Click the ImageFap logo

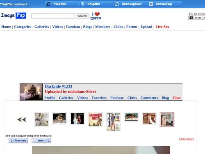[x=14, y=16]
